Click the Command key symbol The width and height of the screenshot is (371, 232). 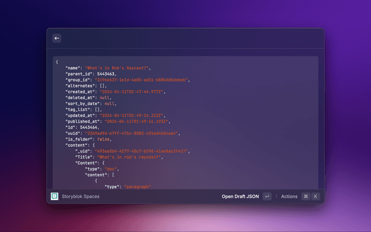(x=305, y=197)
